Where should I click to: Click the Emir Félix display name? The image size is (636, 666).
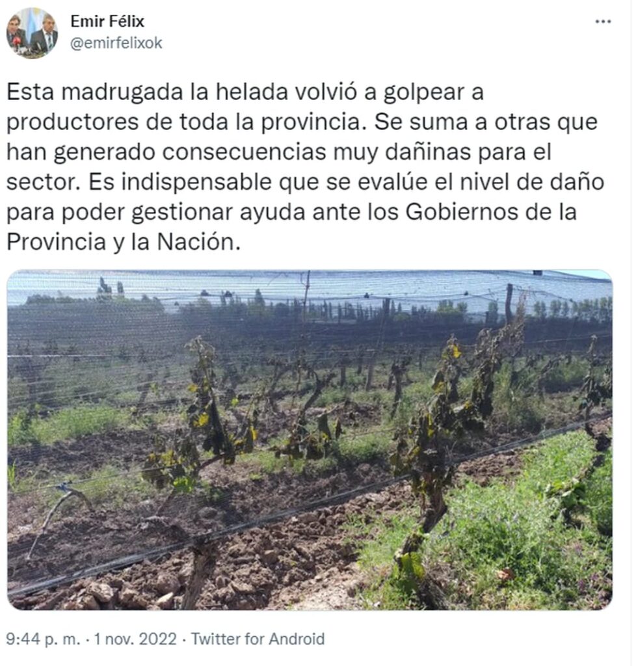[107, 21]
